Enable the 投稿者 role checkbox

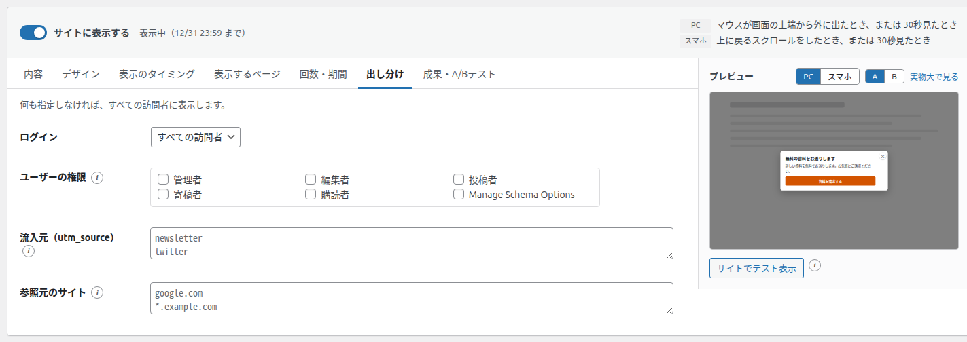coord(459,180)
